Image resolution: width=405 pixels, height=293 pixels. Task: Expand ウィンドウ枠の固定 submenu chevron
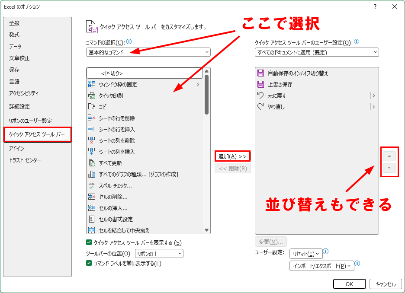click(x=198, y=84)
